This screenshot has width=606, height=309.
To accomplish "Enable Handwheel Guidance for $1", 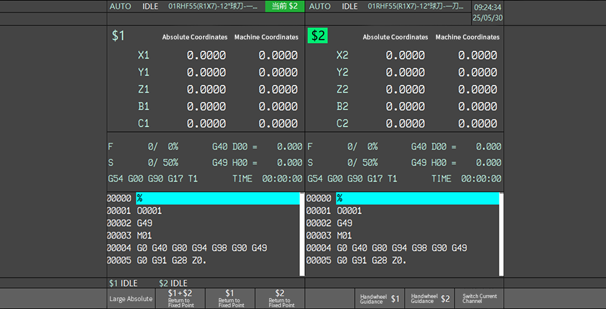I will (379, 299).
